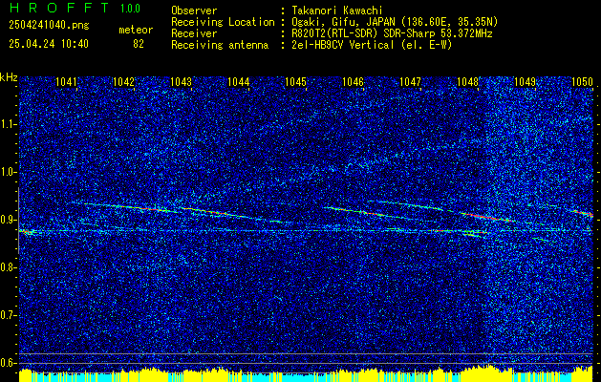Click time marker 1046

tap(353, 82)
